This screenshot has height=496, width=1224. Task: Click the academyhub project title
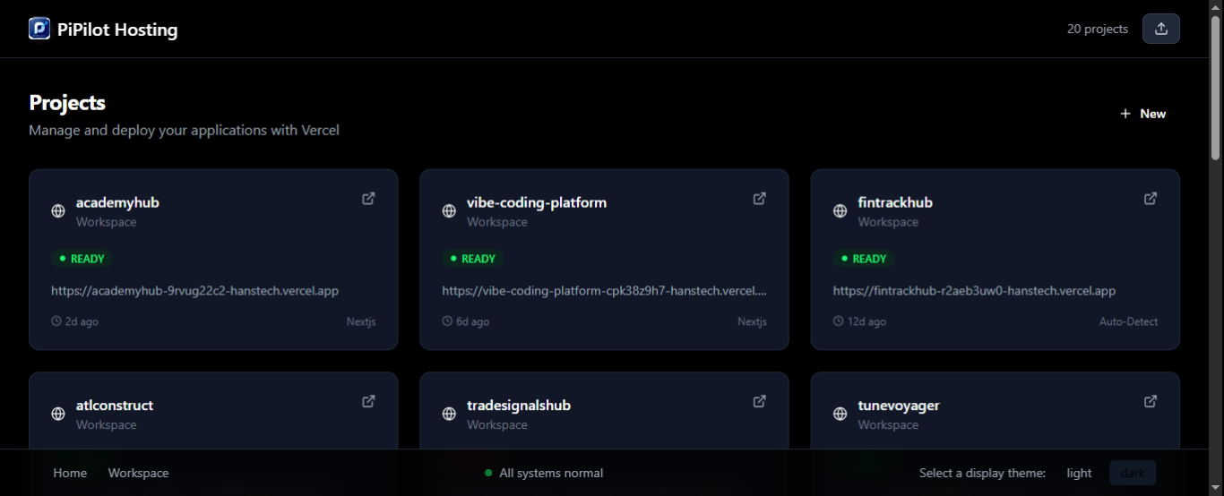pyautogui.click(x=117, y=202)
